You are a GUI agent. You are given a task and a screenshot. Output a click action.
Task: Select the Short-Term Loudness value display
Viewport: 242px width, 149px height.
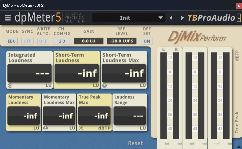(77, 73)
